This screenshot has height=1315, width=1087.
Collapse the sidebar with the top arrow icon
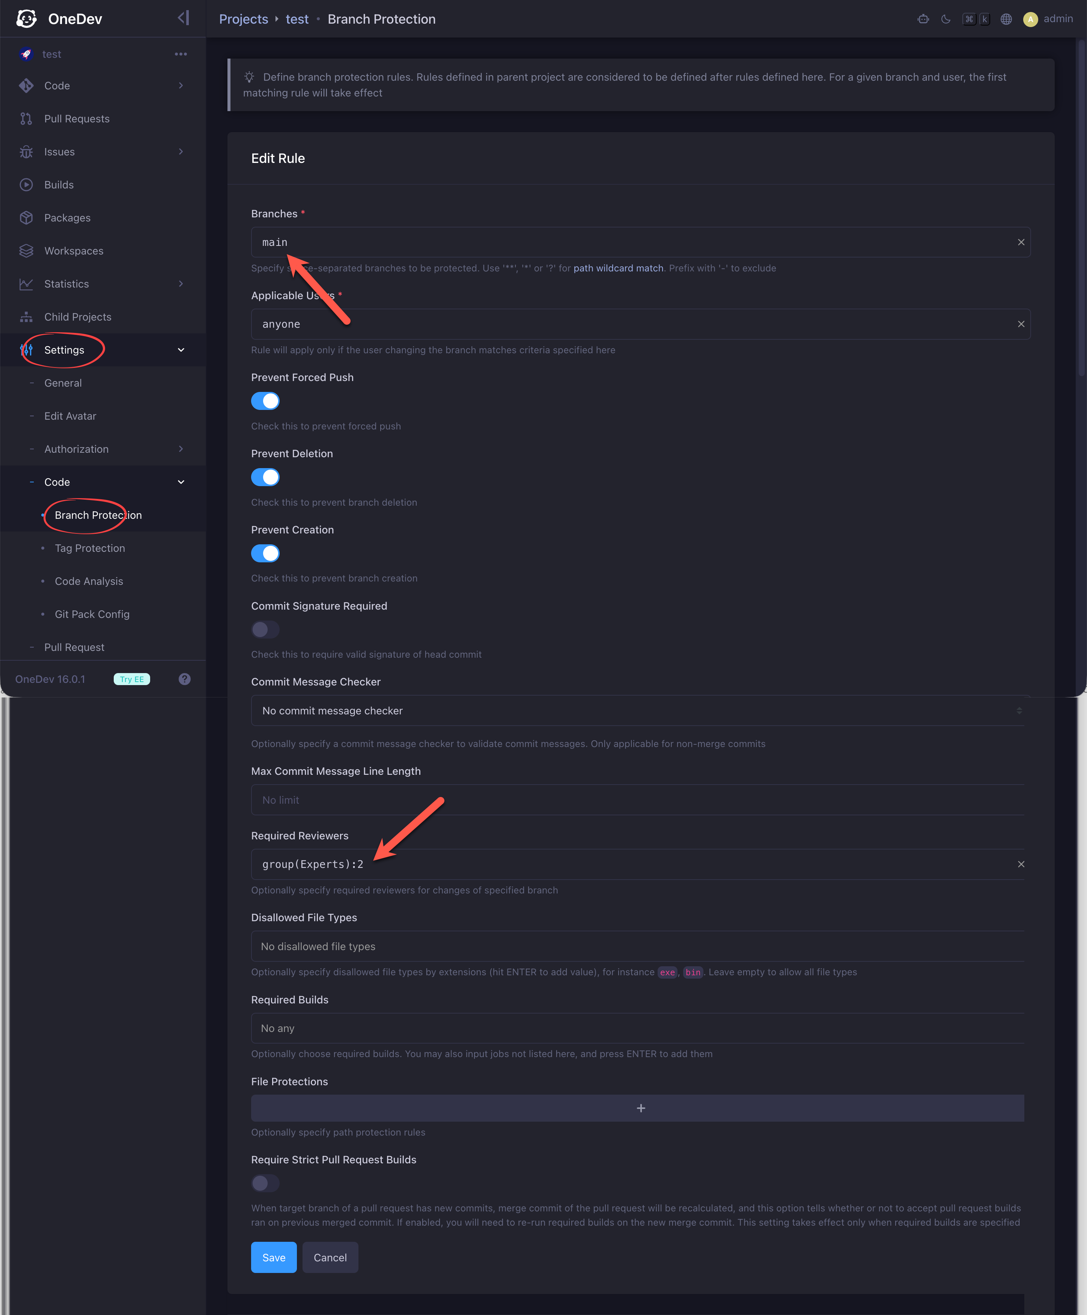pyautogui.click(x=183, y=18)
